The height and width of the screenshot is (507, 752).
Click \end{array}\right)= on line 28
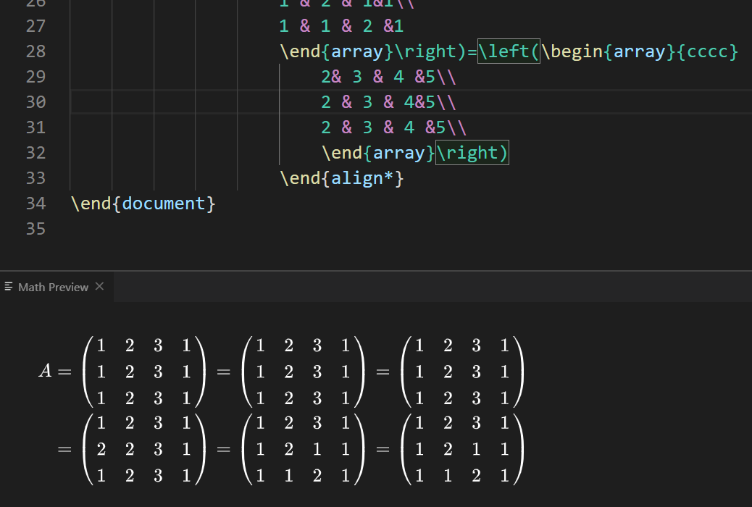[378, 51]
